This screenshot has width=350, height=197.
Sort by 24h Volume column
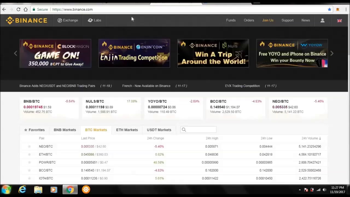click(x=311, y=138)
